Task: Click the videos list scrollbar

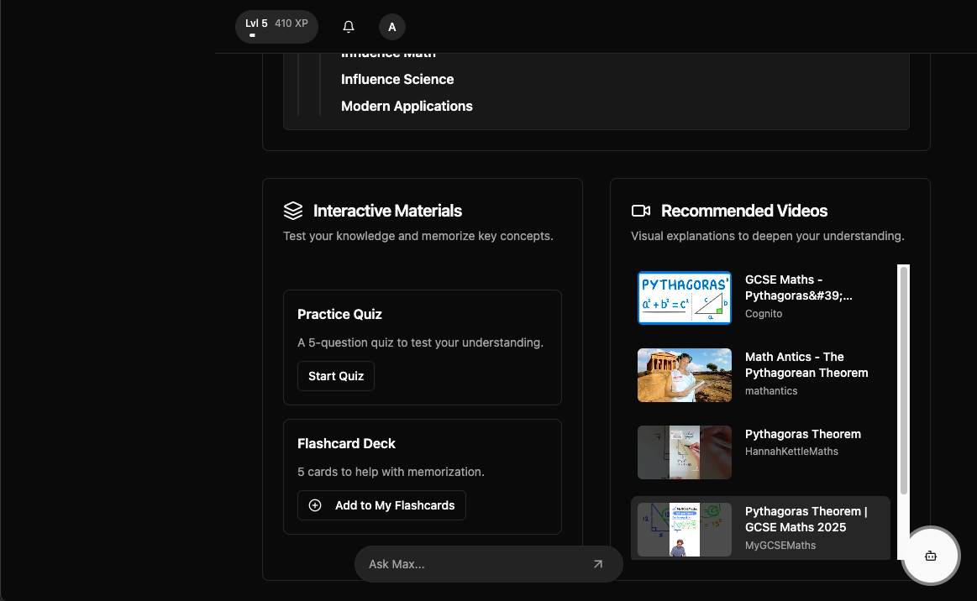Action: [903, 381]
